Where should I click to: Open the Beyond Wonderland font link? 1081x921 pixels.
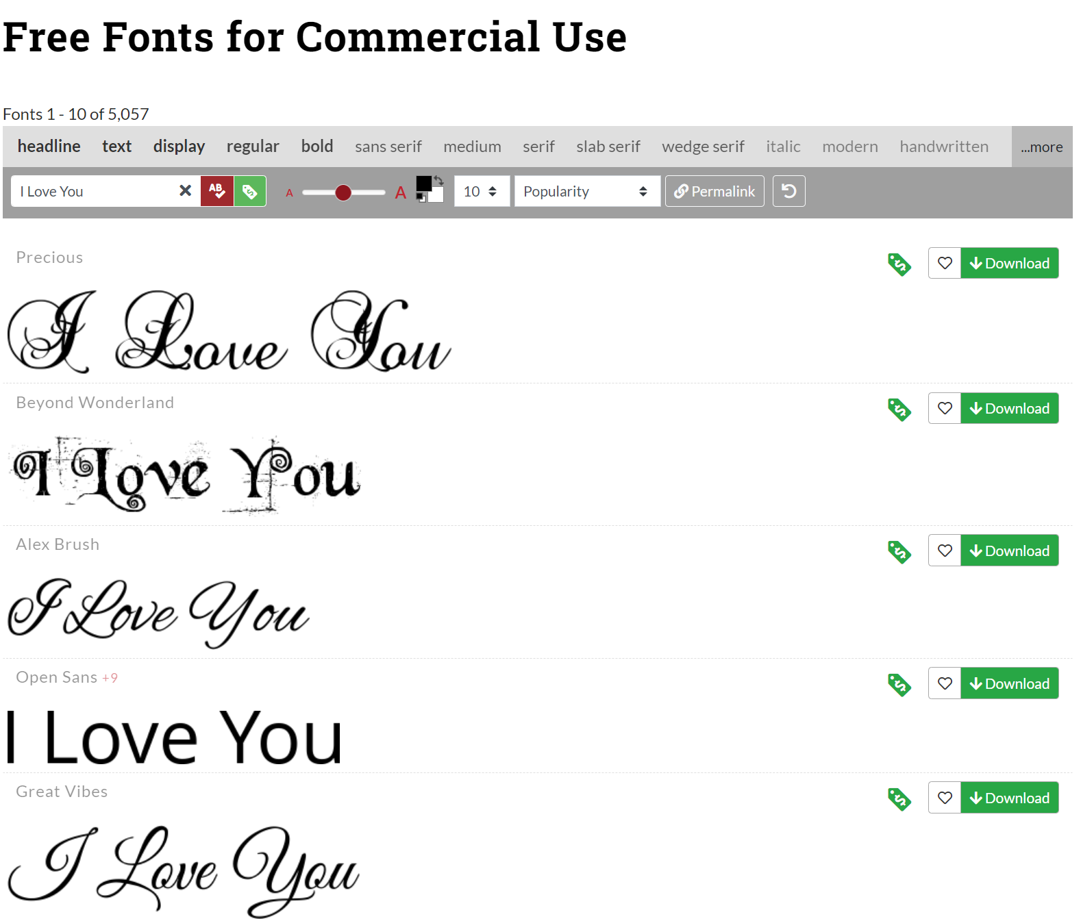point(95,403)
